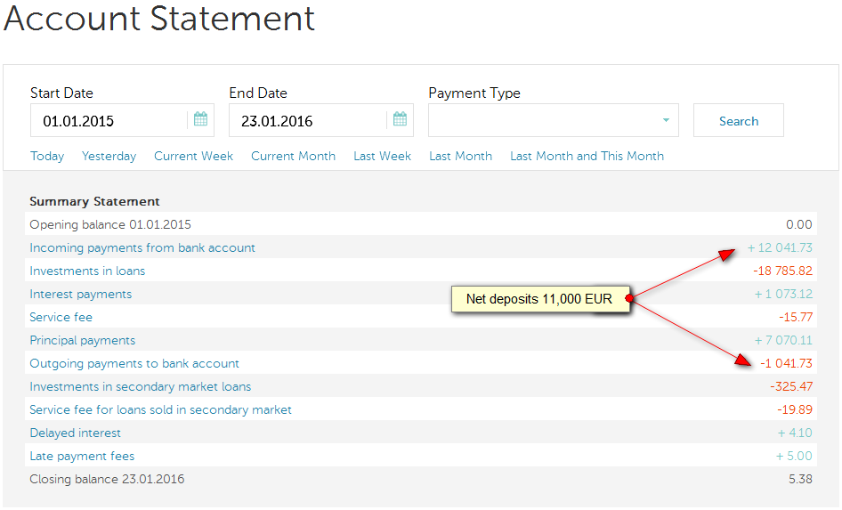
Task: Click the amount -19.89
Action: (795, 409)
